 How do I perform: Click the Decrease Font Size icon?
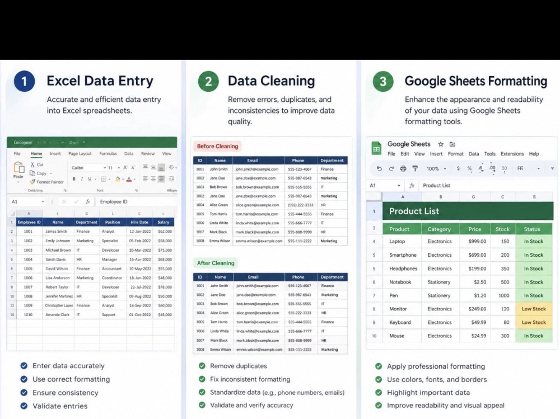point(133,167)
